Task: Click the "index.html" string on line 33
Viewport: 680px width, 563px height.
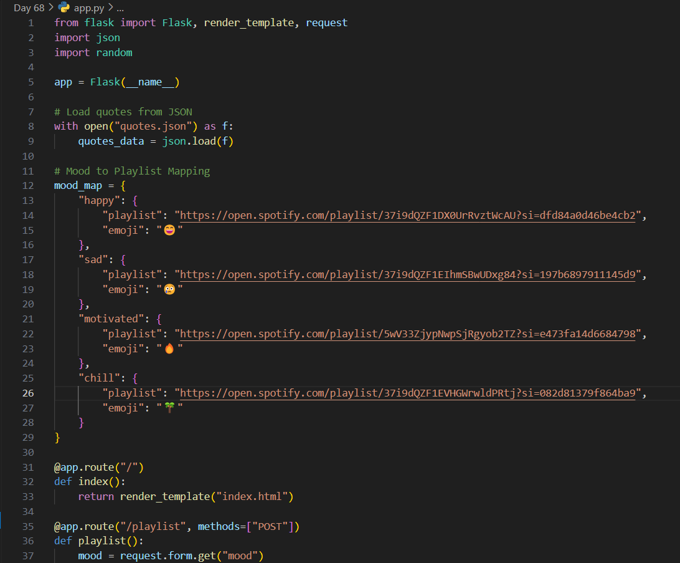Action: point(252,496)
